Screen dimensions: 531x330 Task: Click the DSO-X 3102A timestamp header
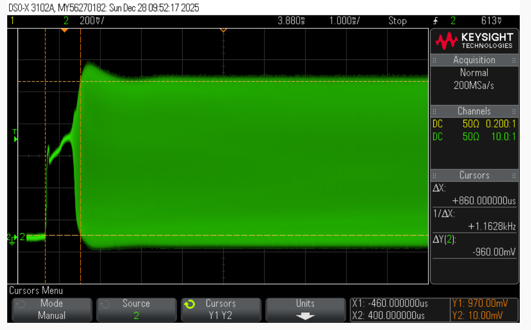tap(103, 8)
